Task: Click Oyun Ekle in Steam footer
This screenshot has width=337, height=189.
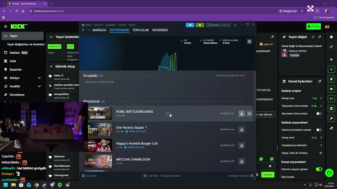Action: pyautogui.click(x=89, y=176)
